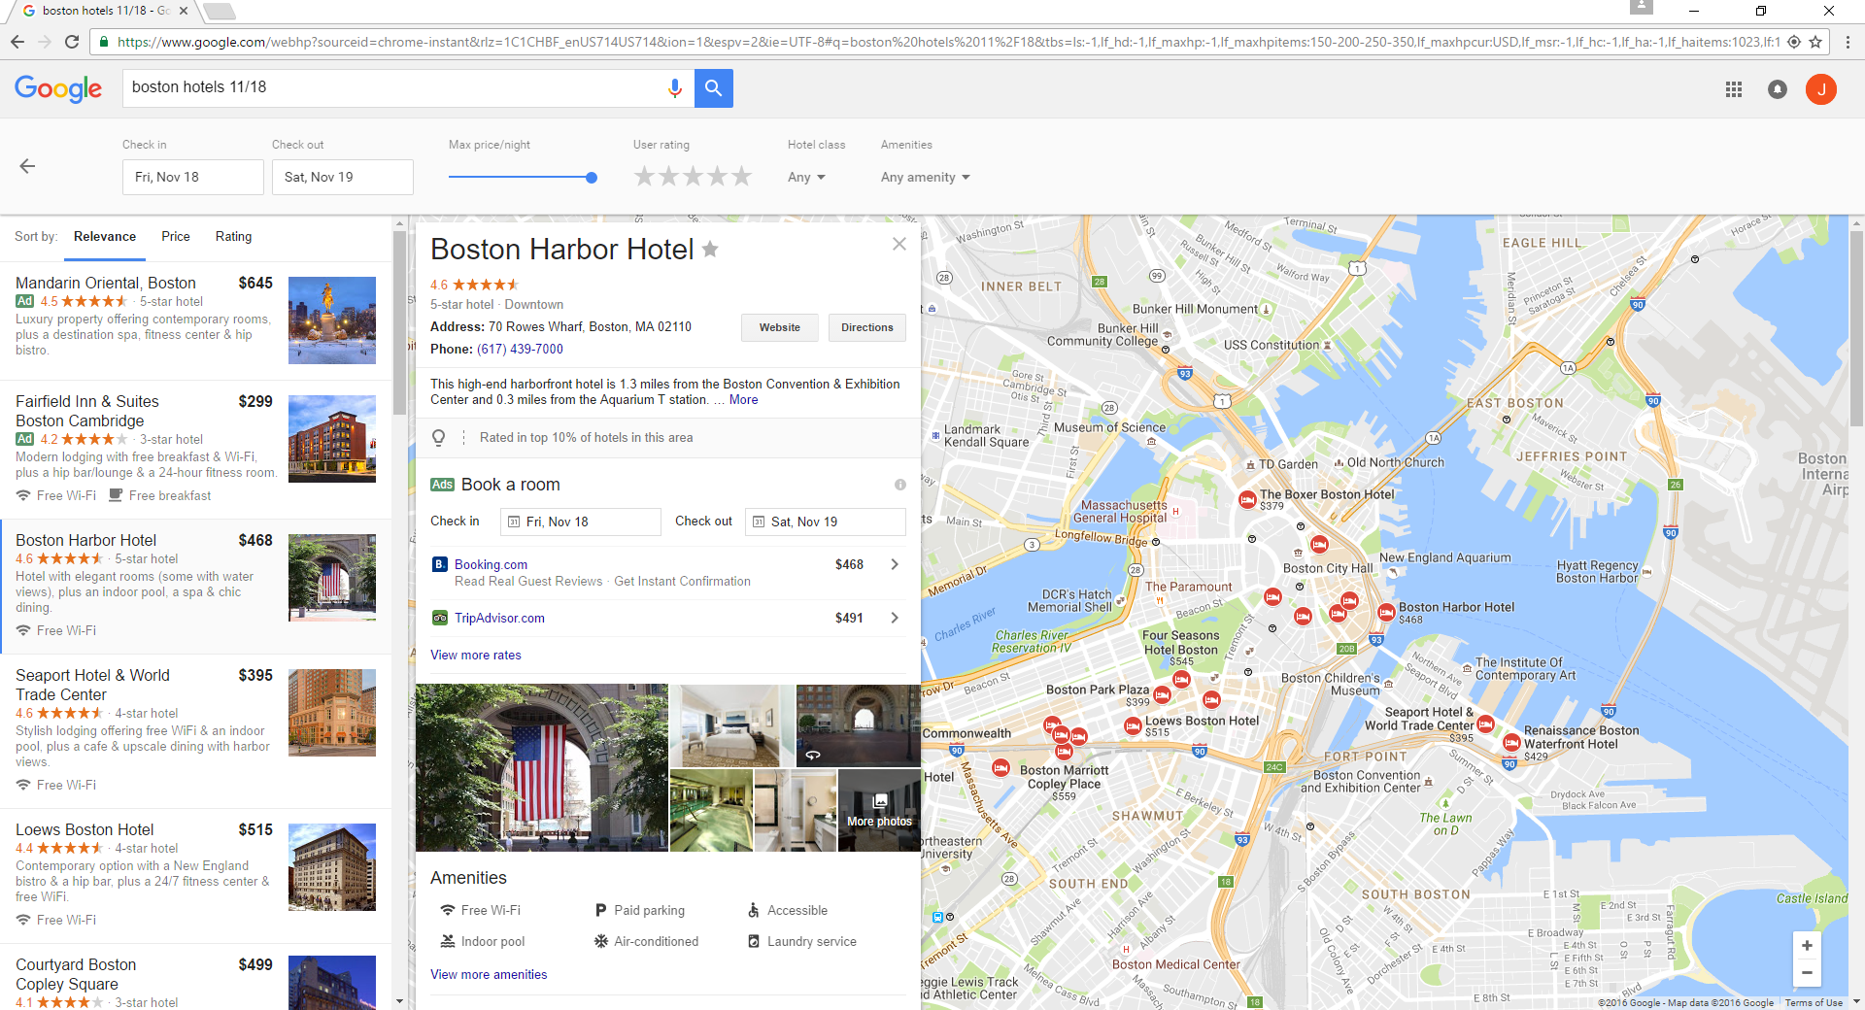Open the Google apps grid
The width and height of the screenshot is (1865, 1010).
pos(1733,89)
